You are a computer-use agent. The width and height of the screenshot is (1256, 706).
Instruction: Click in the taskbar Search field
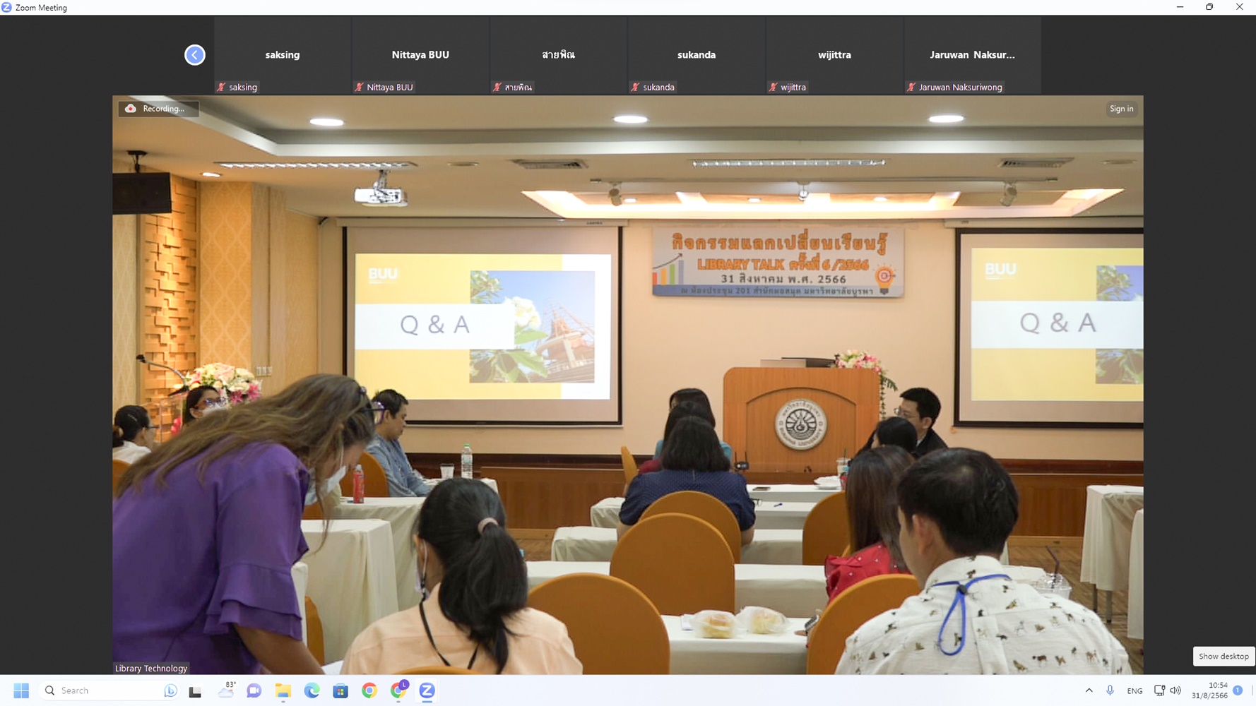106,690
